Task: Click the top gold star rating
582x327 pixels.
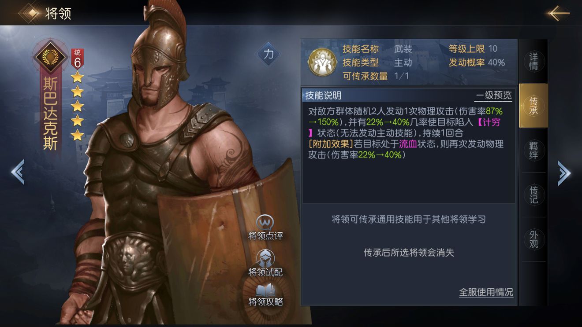Action: (x=78, y=77)
